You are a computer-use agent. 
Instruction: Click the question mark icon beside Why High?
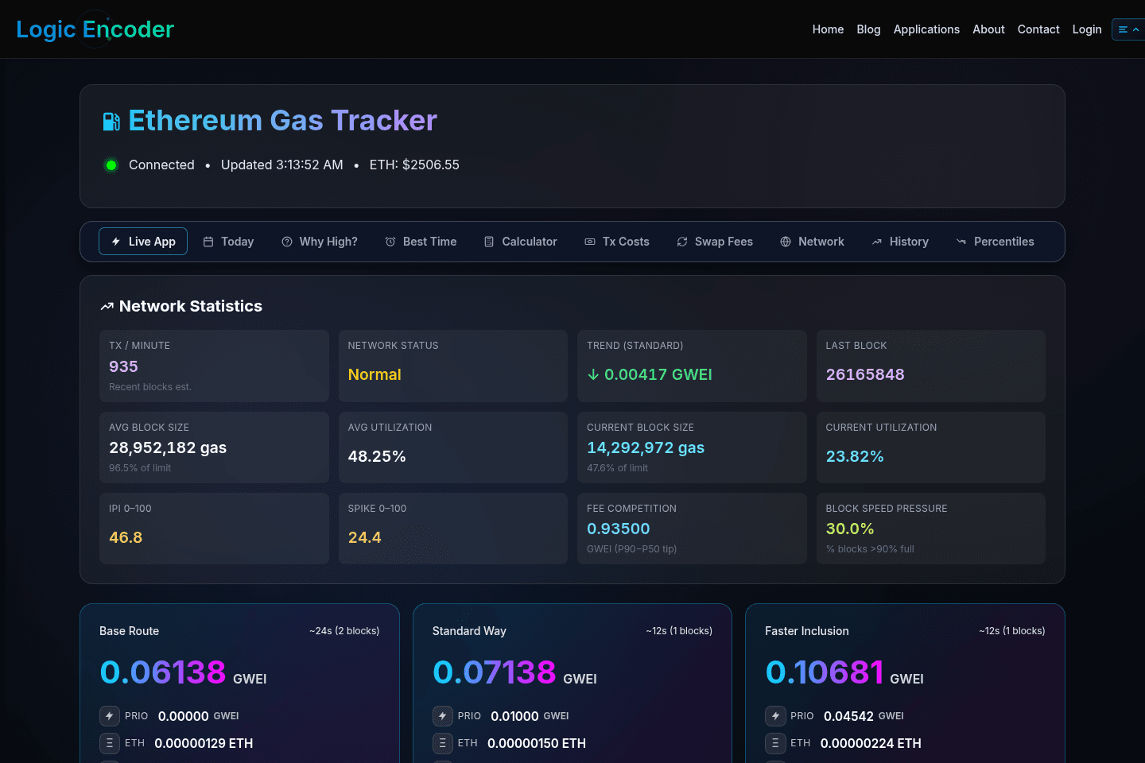(287, 242)
